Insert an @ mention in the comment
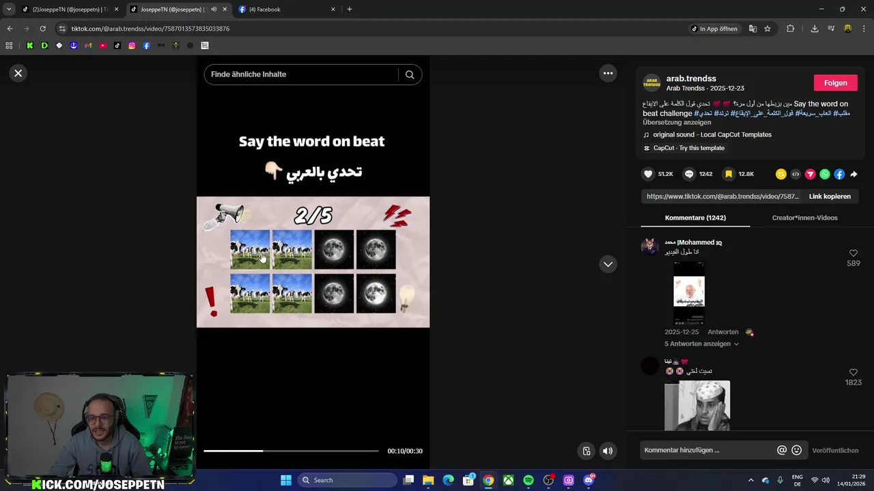The width and height of the screenshot is (874, 491). pos(782,450)
